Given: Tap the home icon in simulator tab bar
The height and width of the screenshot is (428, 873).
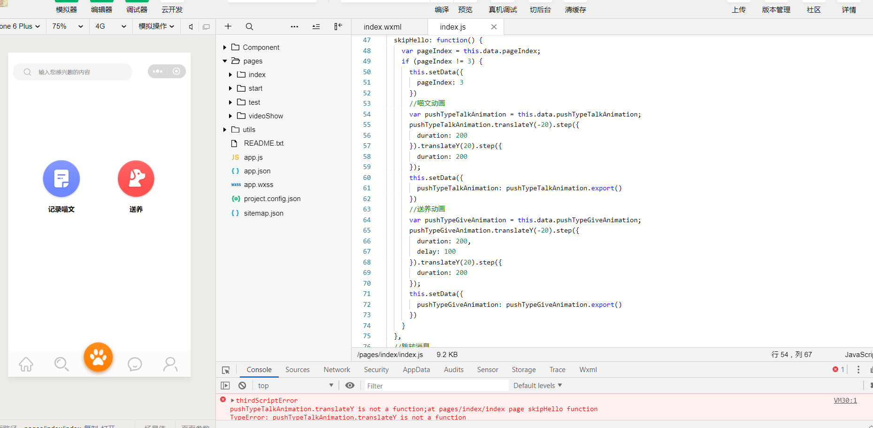Looking at the screenshot, I should click(x=26, y=364).
